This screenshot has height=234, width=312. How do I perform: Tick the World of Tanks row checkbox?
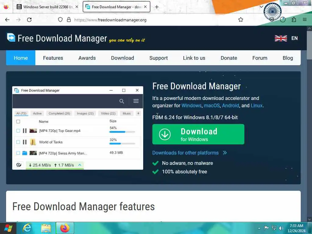tap(18, 142)
